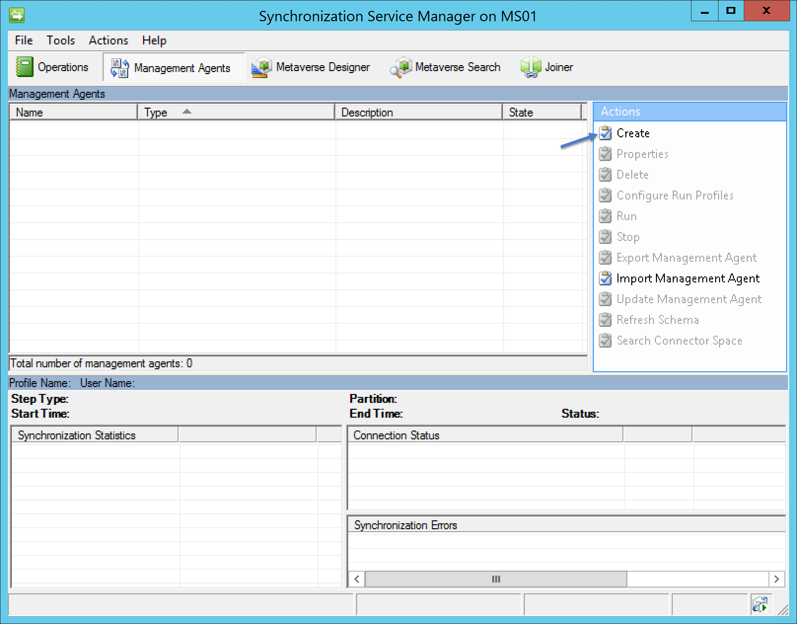Click the Metaverse Designer toolbar icon
Screen dimensions: 797x624
tap(261, 67)
